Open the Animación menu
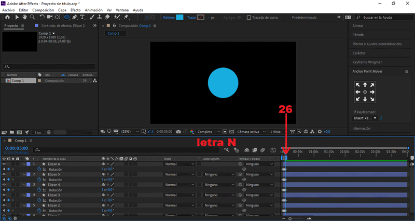This screenshot has height=221, width=415. tap(93, 10)
